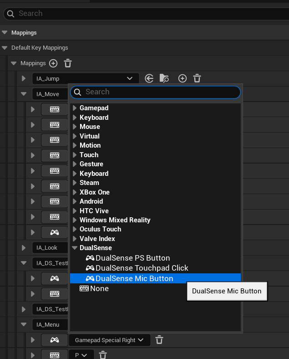The height and width of the screenshot is (359, 289).
Task: Expand Windows Mixed Reality category
Action: coord(75,220)
